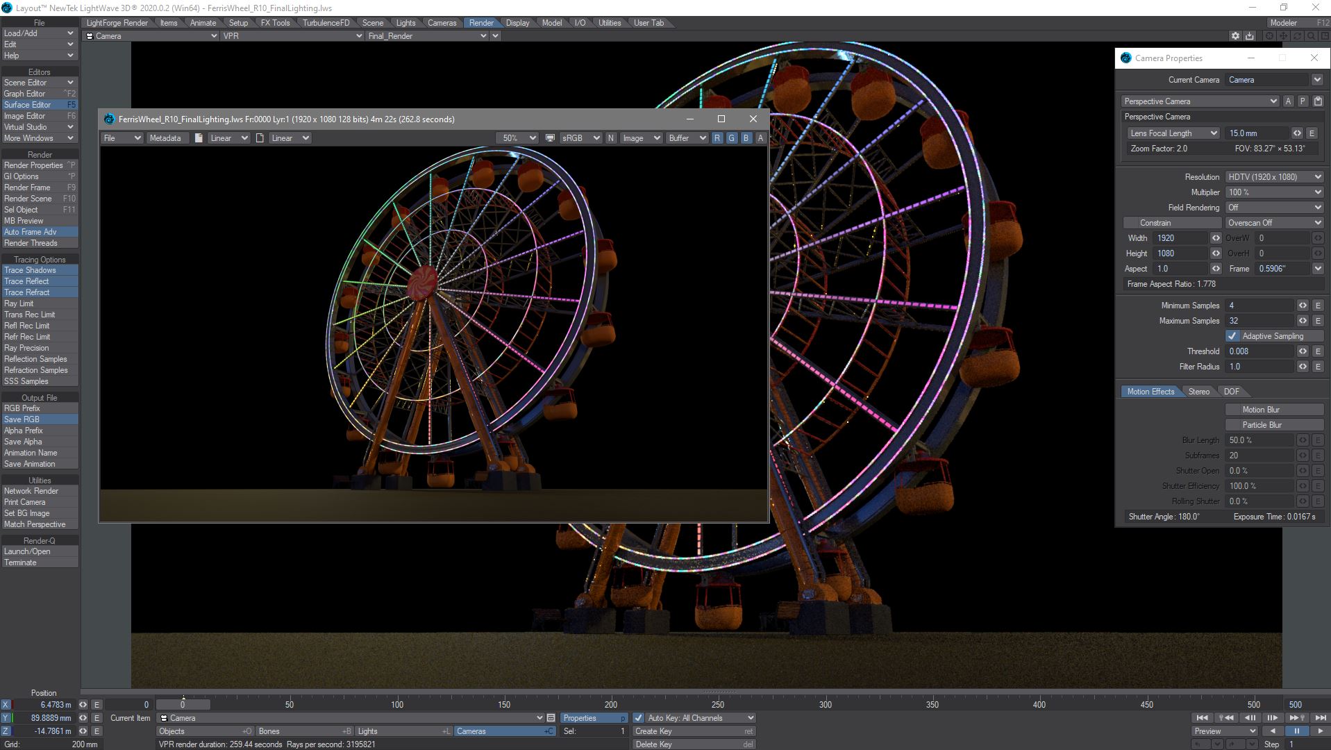Click the viewport settings gear icon
The height and width of the screenshot is (750, 1331).
click(x=1235, y=36)
